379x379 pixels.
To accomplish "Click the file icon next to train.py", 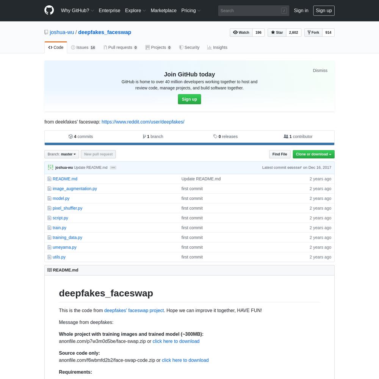I will tap(49, 228).
